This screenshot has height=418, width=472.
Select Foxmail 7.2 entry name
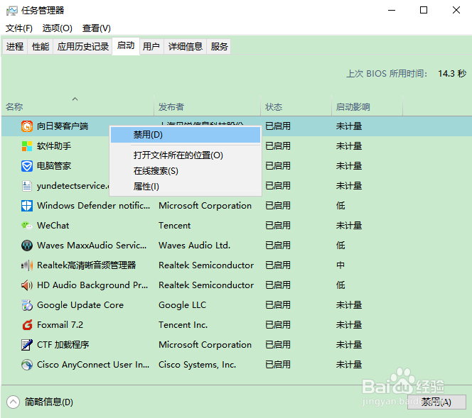point(60,325)
